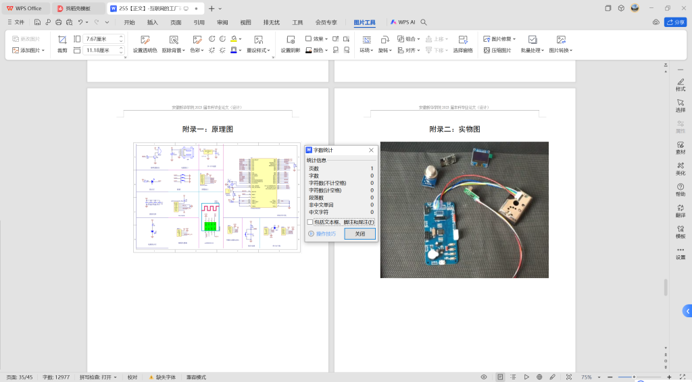Image resolution: width=692 pixels, height=382 pixels.
Task: Open the Style (样式) sidebar panel
Action: [681, 84]
